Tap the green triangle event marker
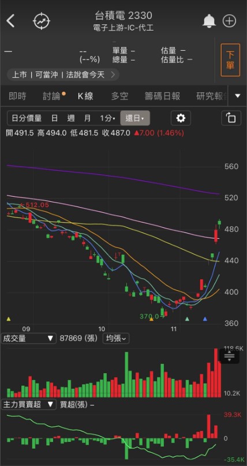Screen dimensions: 247x466 (187, 319)
